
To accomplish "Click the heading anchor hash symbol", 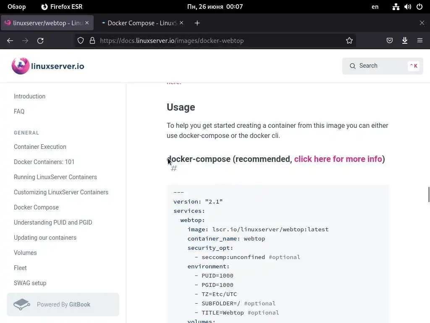I will pos(174,169).
